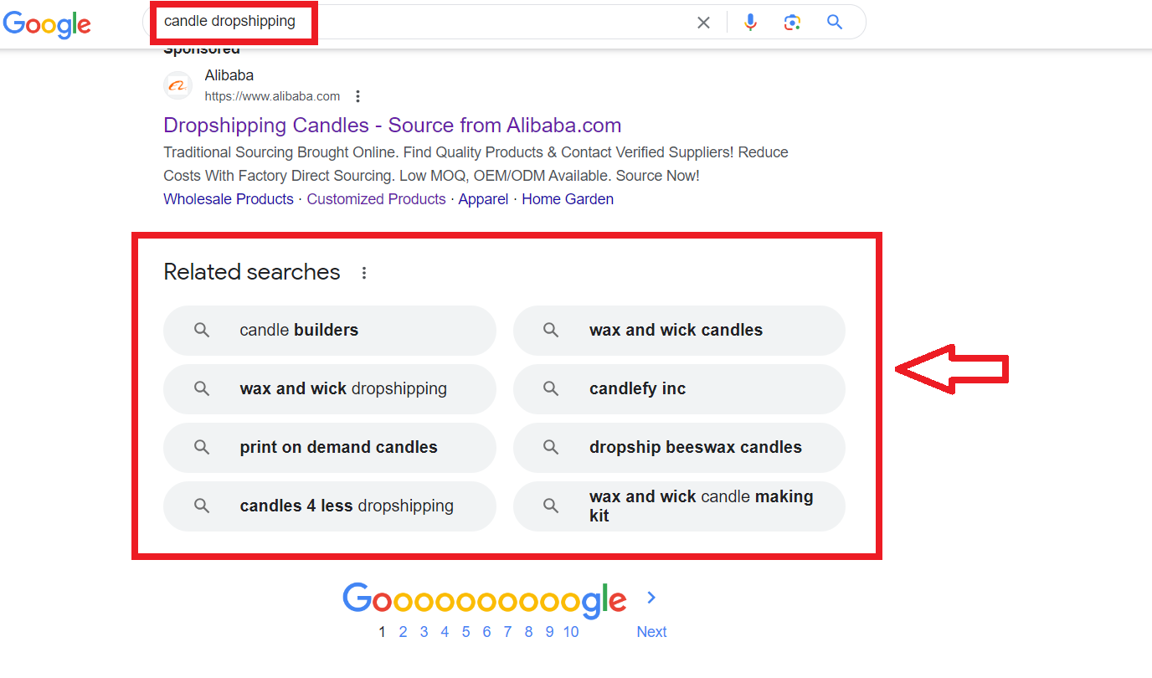Viewport: 1152px width, 678px height.
Task: Search the 'print on demand candles' suggestion
Action: (338, 447)
